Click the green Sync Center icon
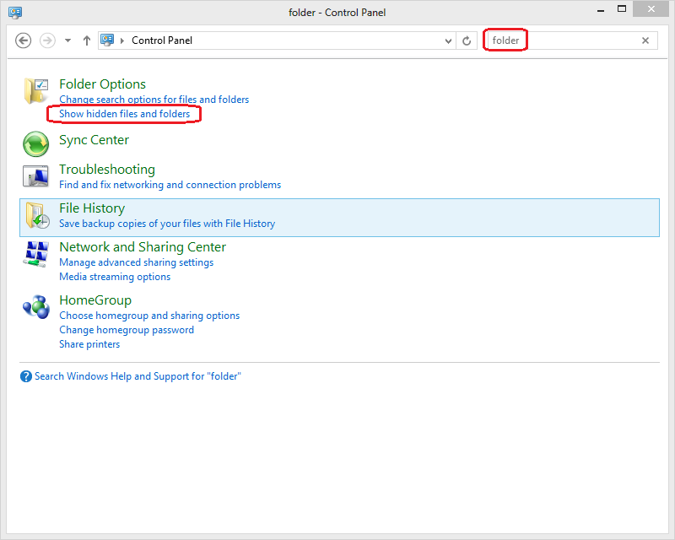This screenshot has height=540, width=675. pyautogui.click(x=35, y=143)
